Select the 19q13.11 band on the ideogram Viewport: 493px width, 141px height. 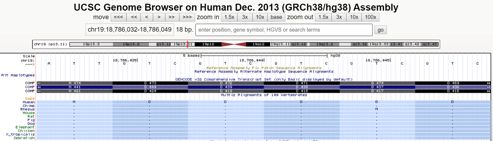pos(280,44)
